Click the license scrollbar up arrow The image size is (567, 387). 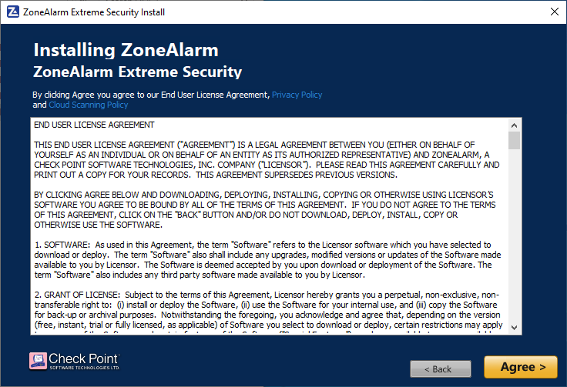(x=514, y=125)
